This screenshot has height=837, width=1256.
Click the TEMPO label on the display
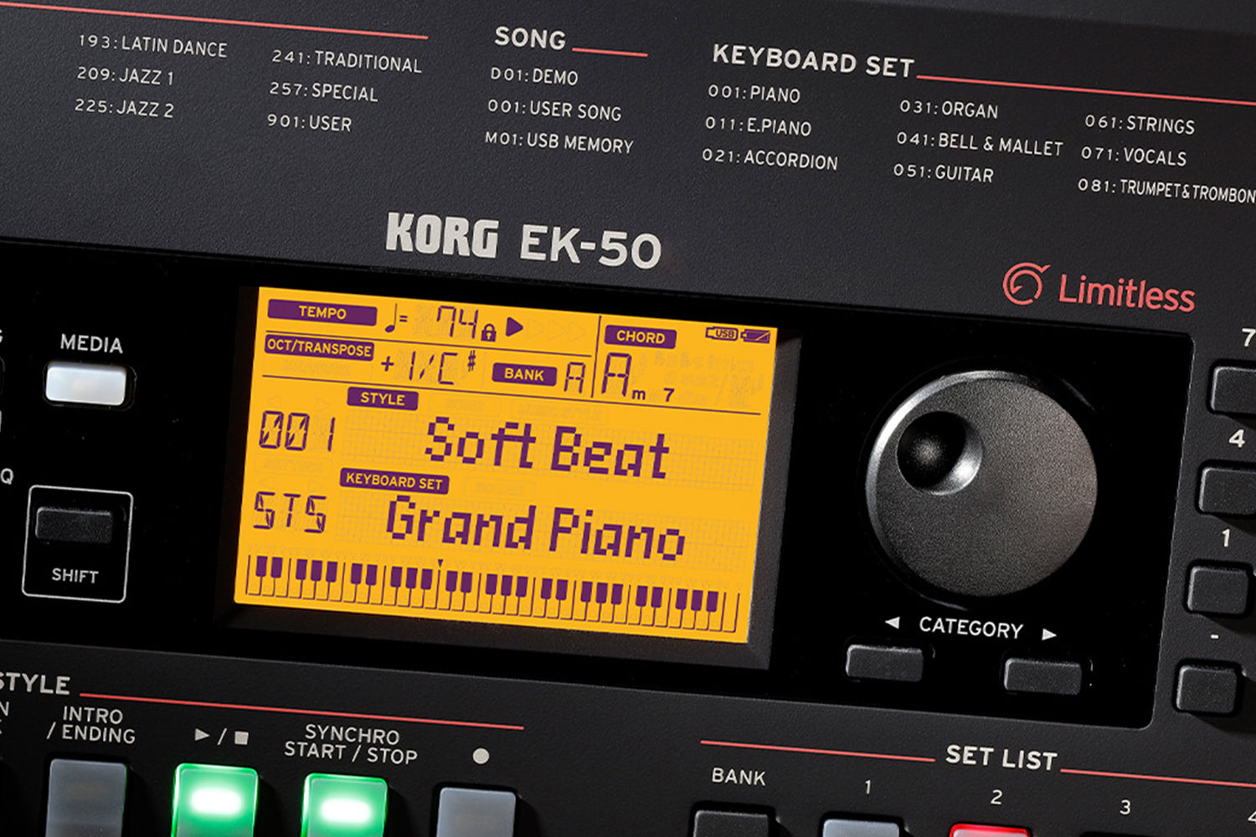point(322,312)
